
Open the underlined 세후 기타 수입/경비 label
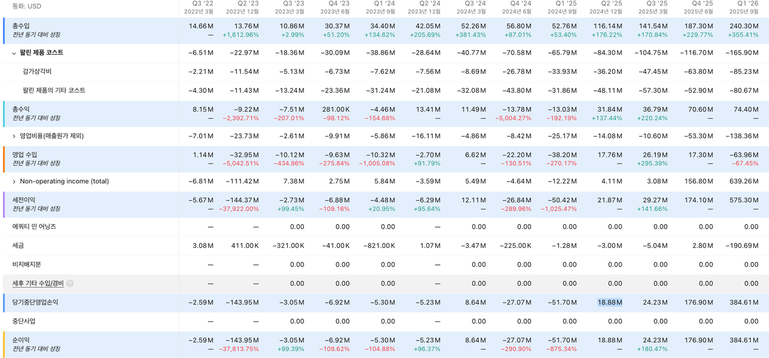38,283
